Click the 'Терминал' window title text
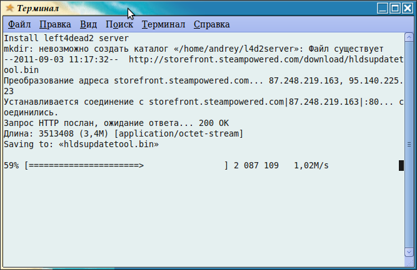This screenshot has width=417, height=270. [38, 8]
